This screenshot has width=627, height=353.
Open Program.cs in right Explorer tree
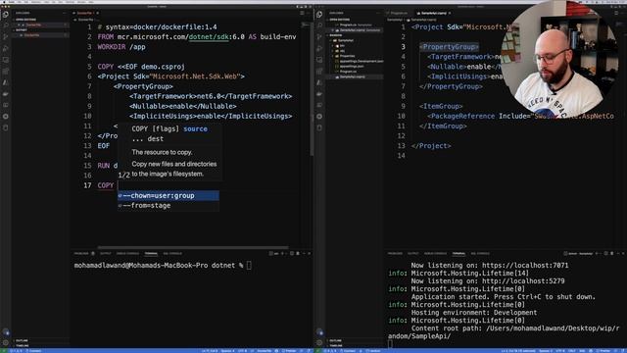[x=348, y=72]
